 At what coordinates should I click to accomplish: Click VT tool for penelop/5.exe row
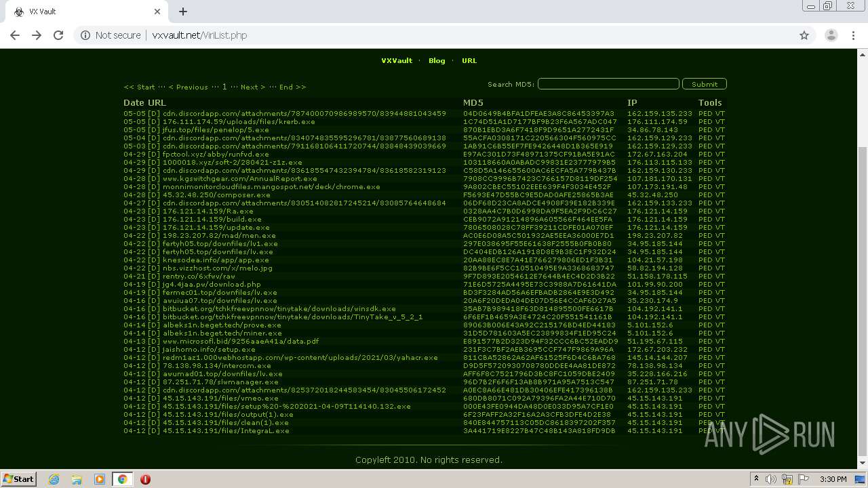tap(719, 129)
